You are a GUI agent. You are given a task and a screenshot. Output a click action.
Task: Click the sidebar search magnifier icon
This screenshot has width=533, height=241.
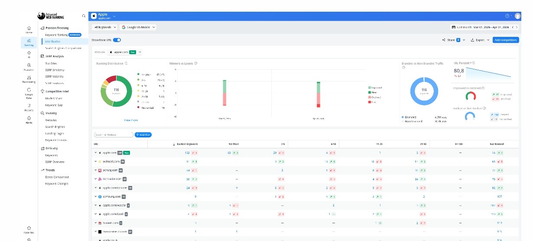84,16
